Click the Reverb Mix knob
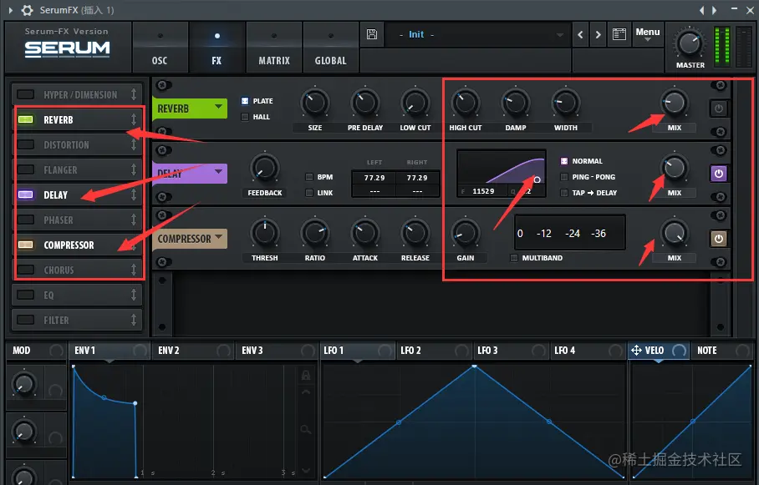759x485 pixels. tap(674, 103)
